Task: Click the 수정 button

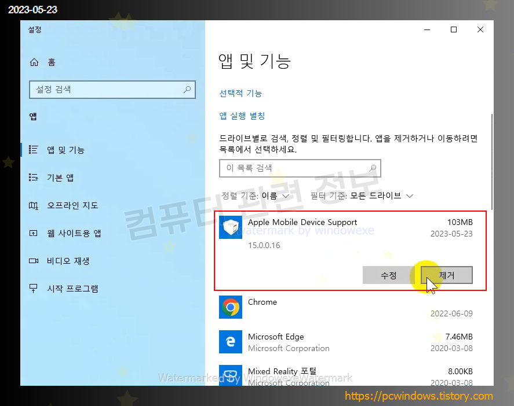Action: 388,275
